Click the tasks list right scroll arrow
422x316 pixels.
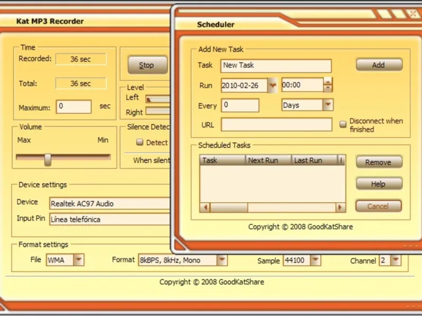click(340, 208)
